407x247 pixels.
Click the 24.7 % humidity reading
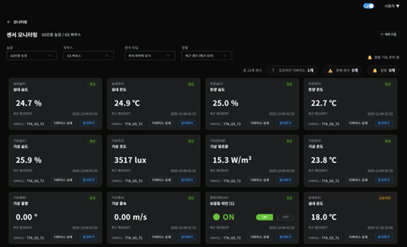pos(28,104)
